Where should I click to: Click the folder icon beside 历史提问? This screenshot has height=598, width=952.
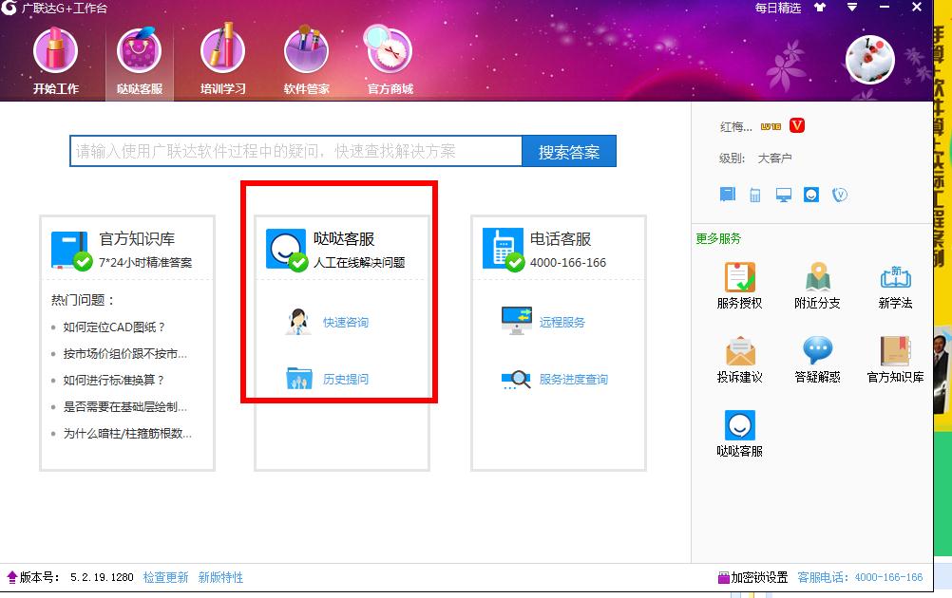[x=298, y=379]
